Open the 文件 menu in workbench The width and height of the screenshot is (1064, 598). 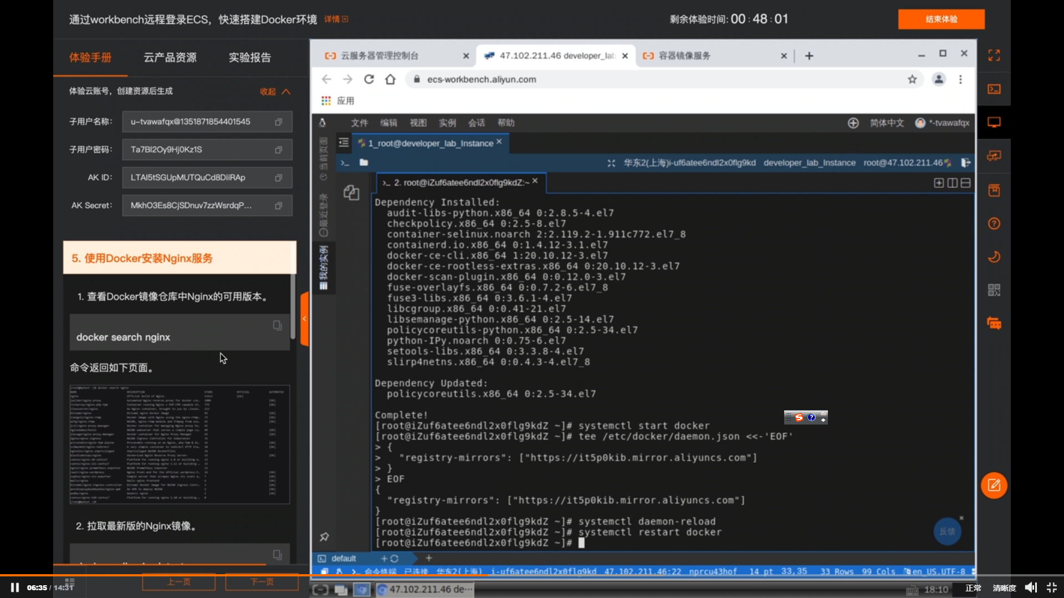pyautogui.click(x=359, y=123)
